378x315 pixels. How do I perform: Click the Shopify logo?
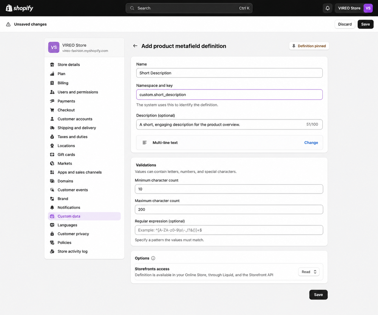[x=20, y=8]
